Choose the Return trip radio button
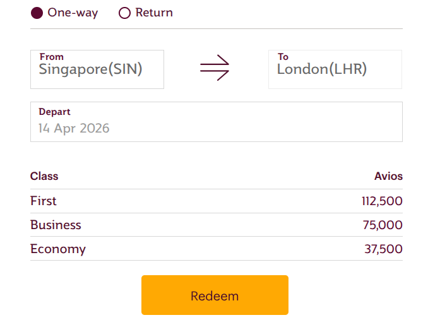 coord(124,13)
